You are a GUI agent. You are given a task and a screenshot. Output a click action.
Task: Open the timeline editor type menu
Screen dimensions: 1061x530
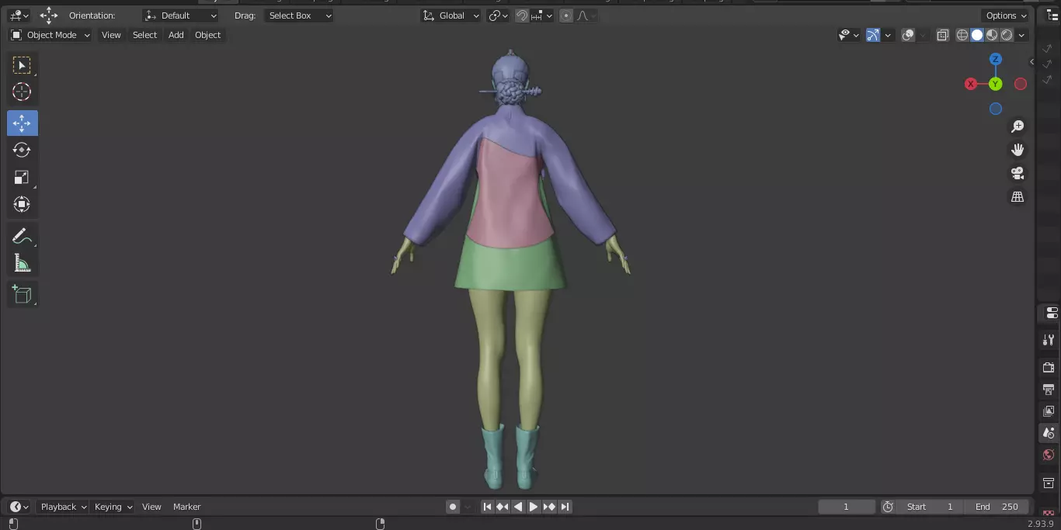[19, 507]
